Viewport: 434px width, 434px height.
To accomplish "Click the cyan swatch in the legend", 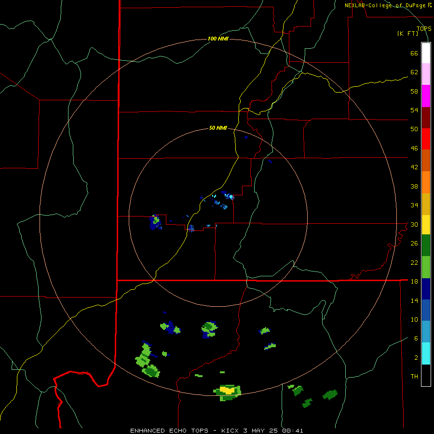I will coord(426,354).
